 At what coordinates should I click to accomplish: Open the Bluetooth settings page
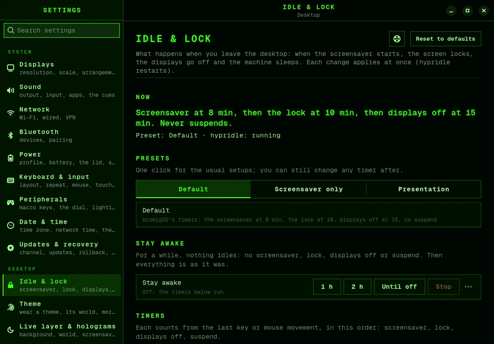62,135
